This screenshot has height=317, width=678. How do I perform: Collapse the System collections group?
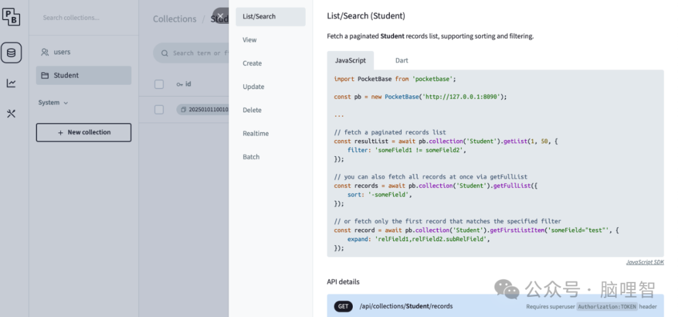53,102
